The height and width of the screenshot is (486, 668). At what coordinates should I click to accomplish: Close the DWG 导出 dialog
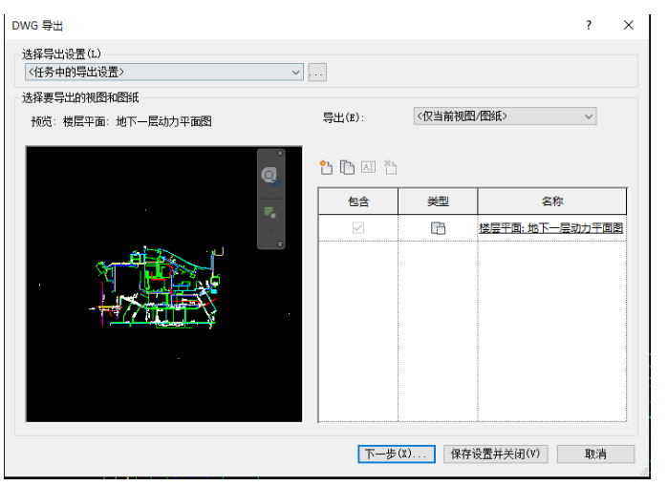(629, 25)
